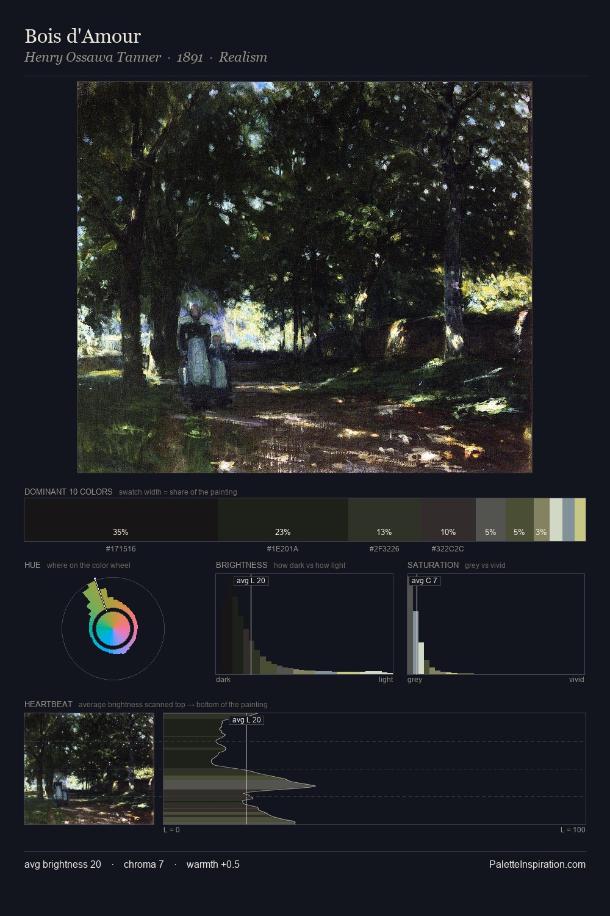This screenshot has height=916, width=610.
Task: Click the small painting thumbnail beside the heartbeat chart
Action: pos(89,769)
